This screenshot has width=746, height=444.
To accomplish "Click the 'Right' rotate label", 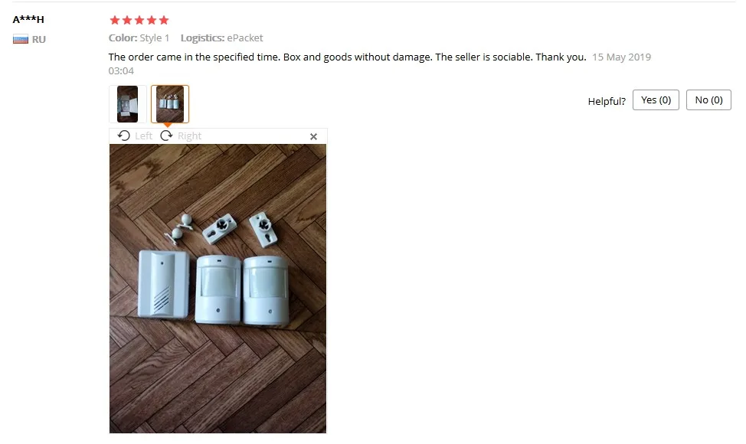I will (189, 136).
